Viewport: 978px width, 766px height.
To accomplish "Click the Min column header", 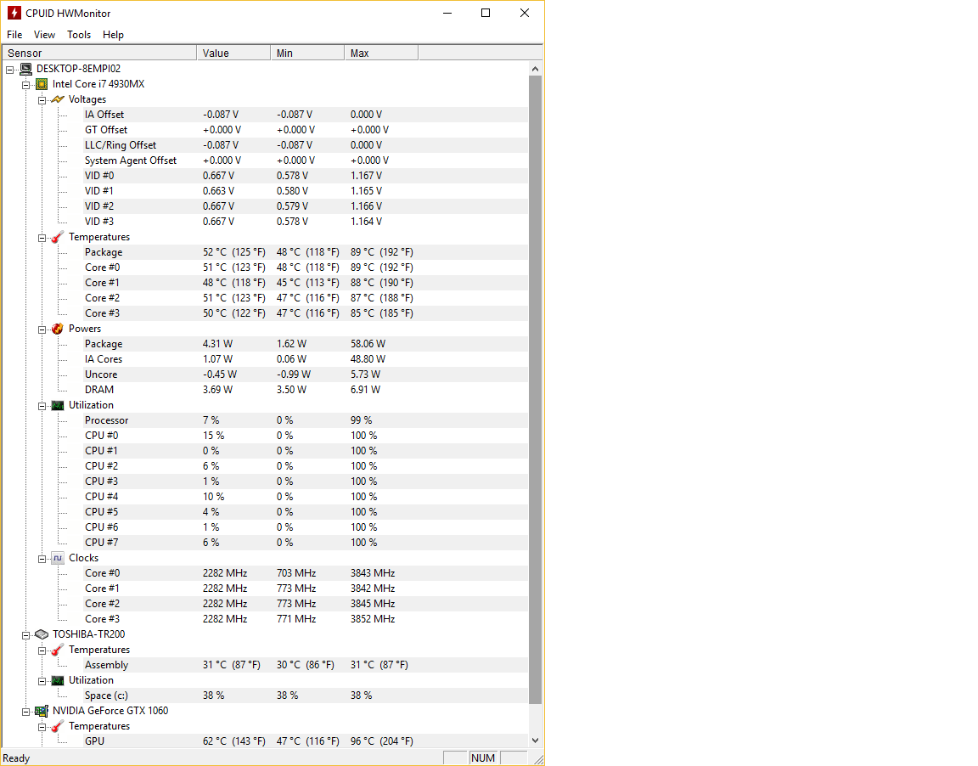I will click(x=307, y=53).
